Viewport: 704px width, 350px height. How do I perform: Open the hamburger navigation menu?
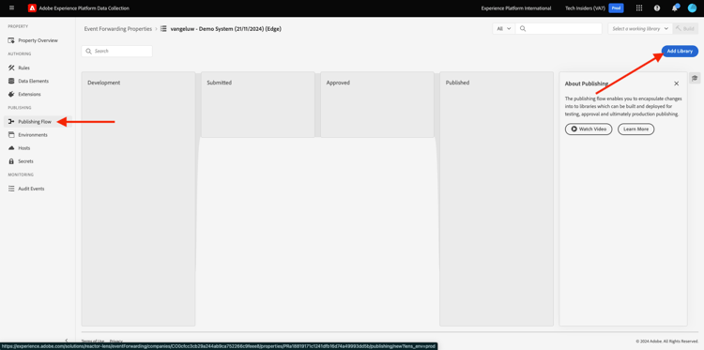[x=11, y=8]
